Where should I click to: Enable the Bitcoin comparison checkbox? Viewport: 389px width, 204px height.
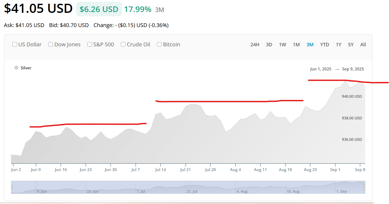click(159, 44)
